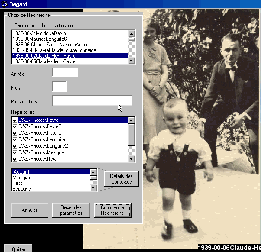
Task: Select photo 1938-00-24MoniqueDevin from list
Action: [x=39, y=33]
